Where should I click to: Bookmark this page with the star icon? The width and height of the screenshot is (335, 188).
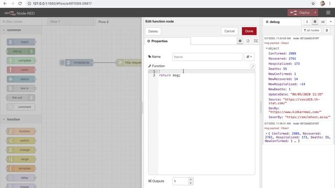[313, 4]
